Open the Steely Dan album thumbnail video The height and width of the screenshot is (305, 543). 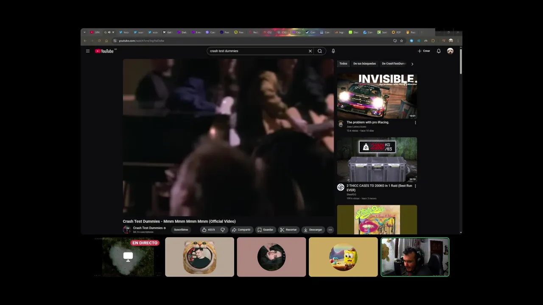pos(377,219)
